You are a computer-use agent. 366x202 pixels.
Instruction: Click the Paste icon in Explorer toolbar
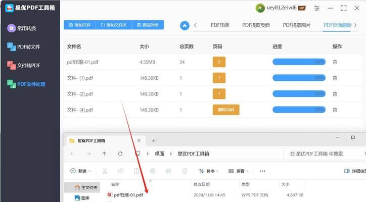(x=136, y=171)
